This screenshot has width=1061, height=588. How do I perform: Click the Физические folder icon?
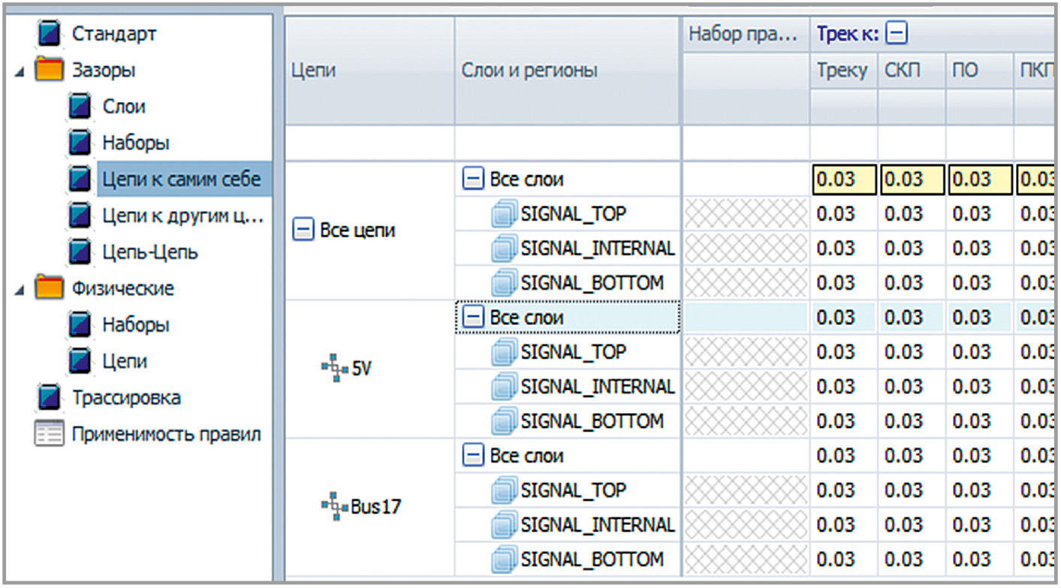[x=50, y=288]
